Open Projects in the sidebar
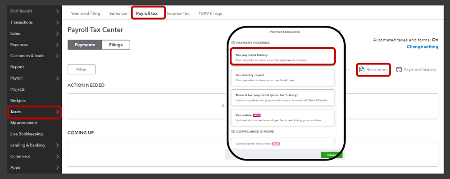 click(x=18, y=89)
